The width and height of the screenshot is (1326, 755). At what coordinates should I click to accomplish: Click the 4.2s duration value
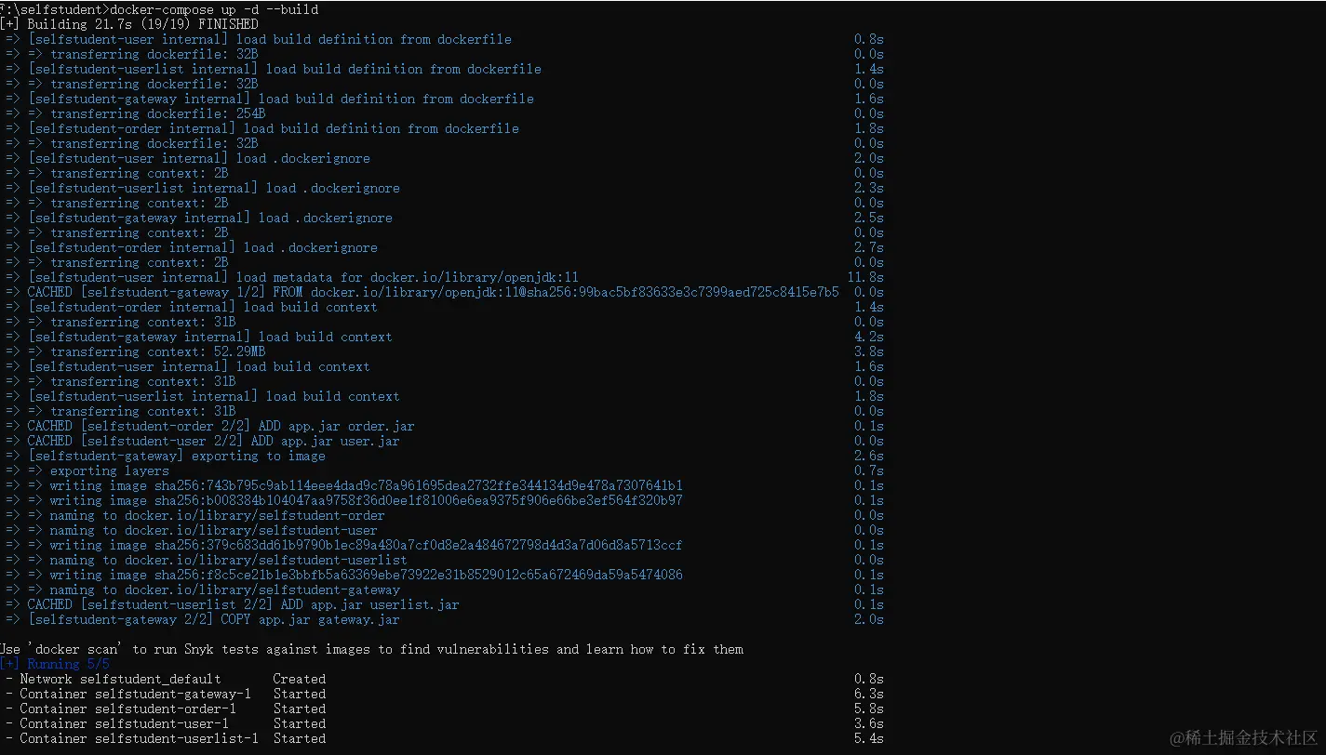coord(869,337)
